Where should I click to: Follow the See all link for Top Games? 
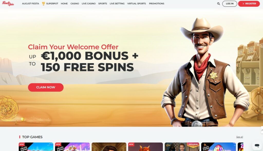[x=240, y=137]
